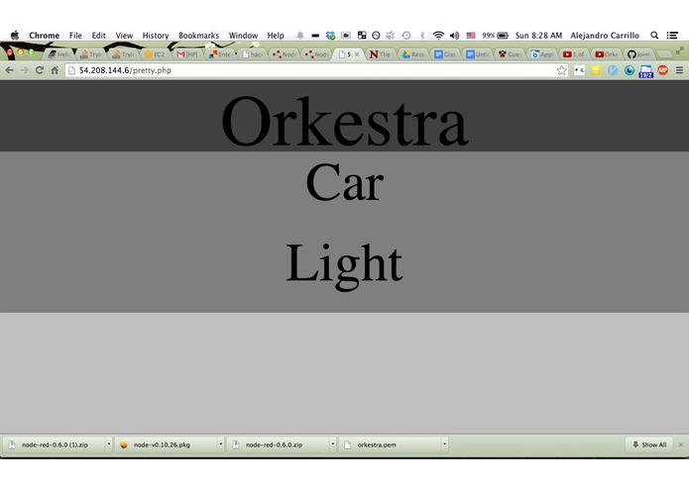The height and width of the screenshot is (489, 689).
Task: Open downloaded node-red-0.6.0 (1).zip
Action: pyautogui.click(x=55, y=444)
